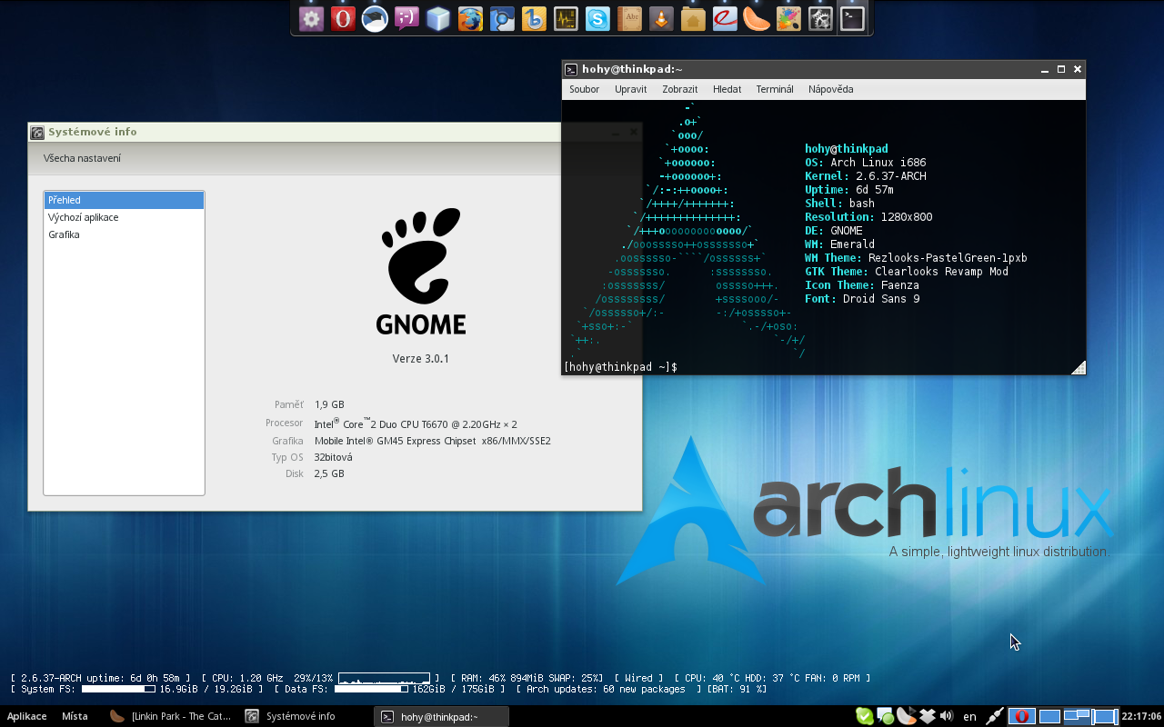Open the Thunderbird mail dock icon
This screenshot has height=727, width=1164.
pos(375,18)
